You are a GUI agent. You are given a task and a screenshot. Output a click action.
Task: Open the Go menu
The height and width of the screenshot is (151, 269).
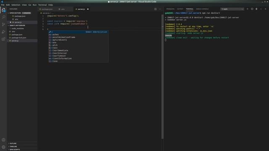pyautogui.click(x=30, y=5)
